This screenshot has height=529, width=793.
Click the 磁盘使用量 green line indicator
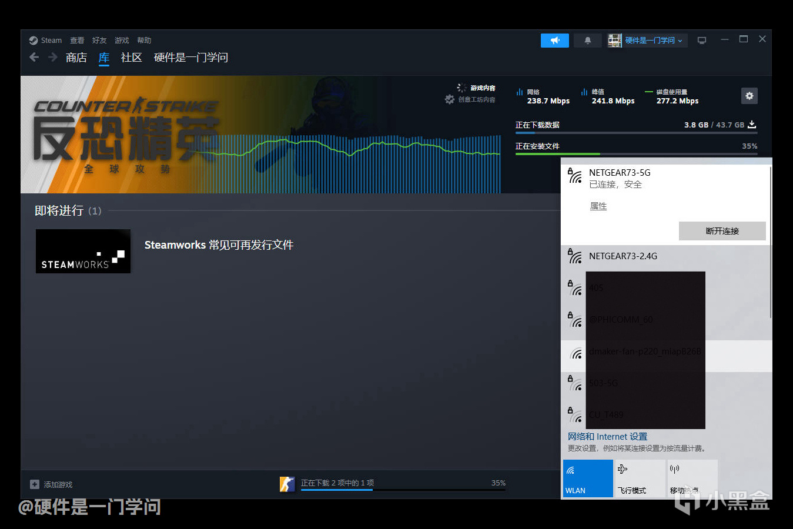(649, 92)
